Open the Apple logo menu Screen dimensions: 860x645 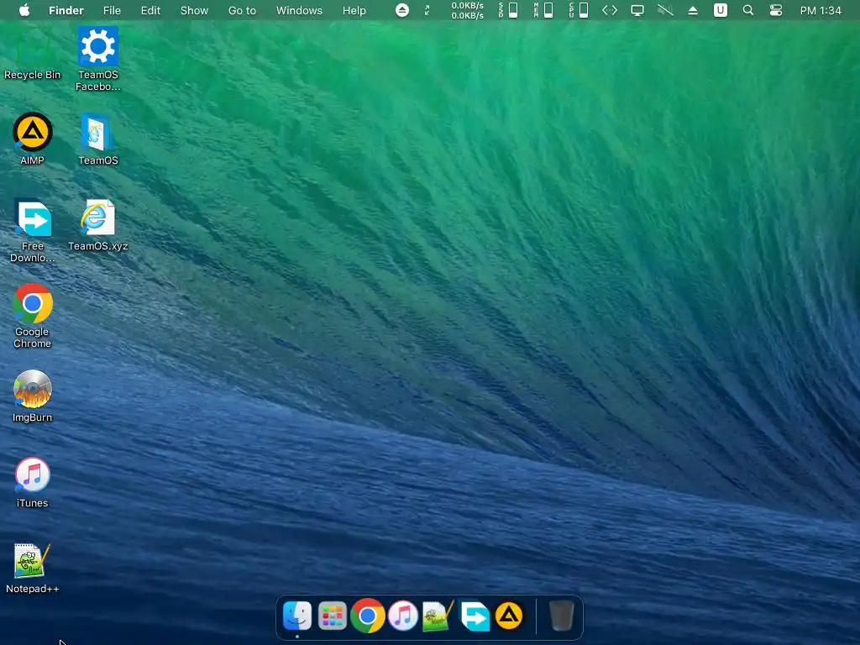24,10
